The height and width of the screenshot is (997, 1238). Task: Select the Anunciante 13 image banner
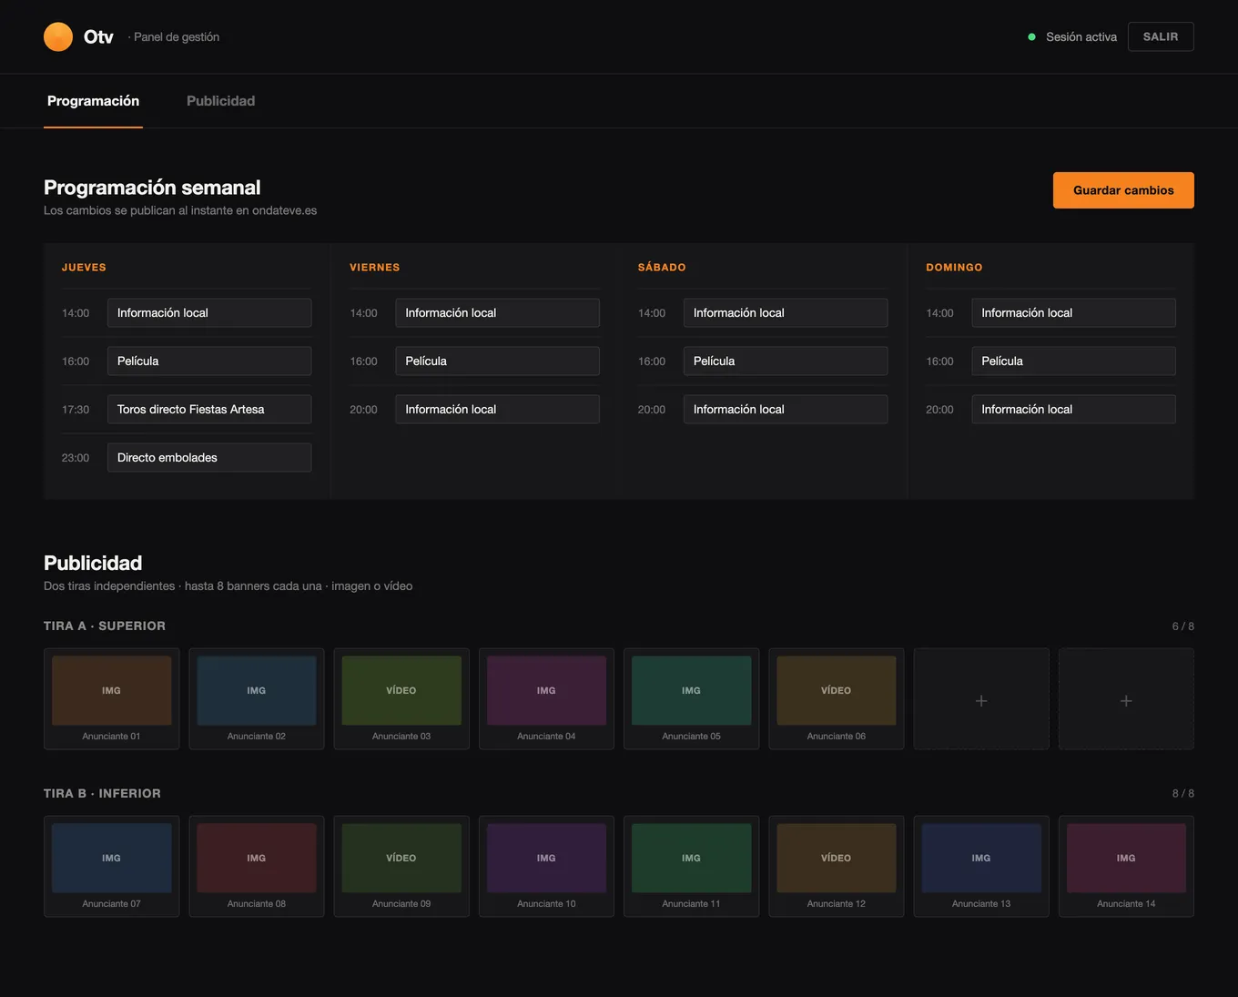tap(981, 867)
